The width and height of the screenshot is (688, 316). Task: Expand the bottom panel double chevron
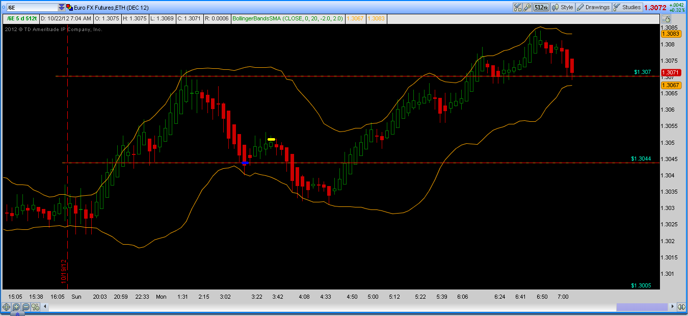point(18,314)
